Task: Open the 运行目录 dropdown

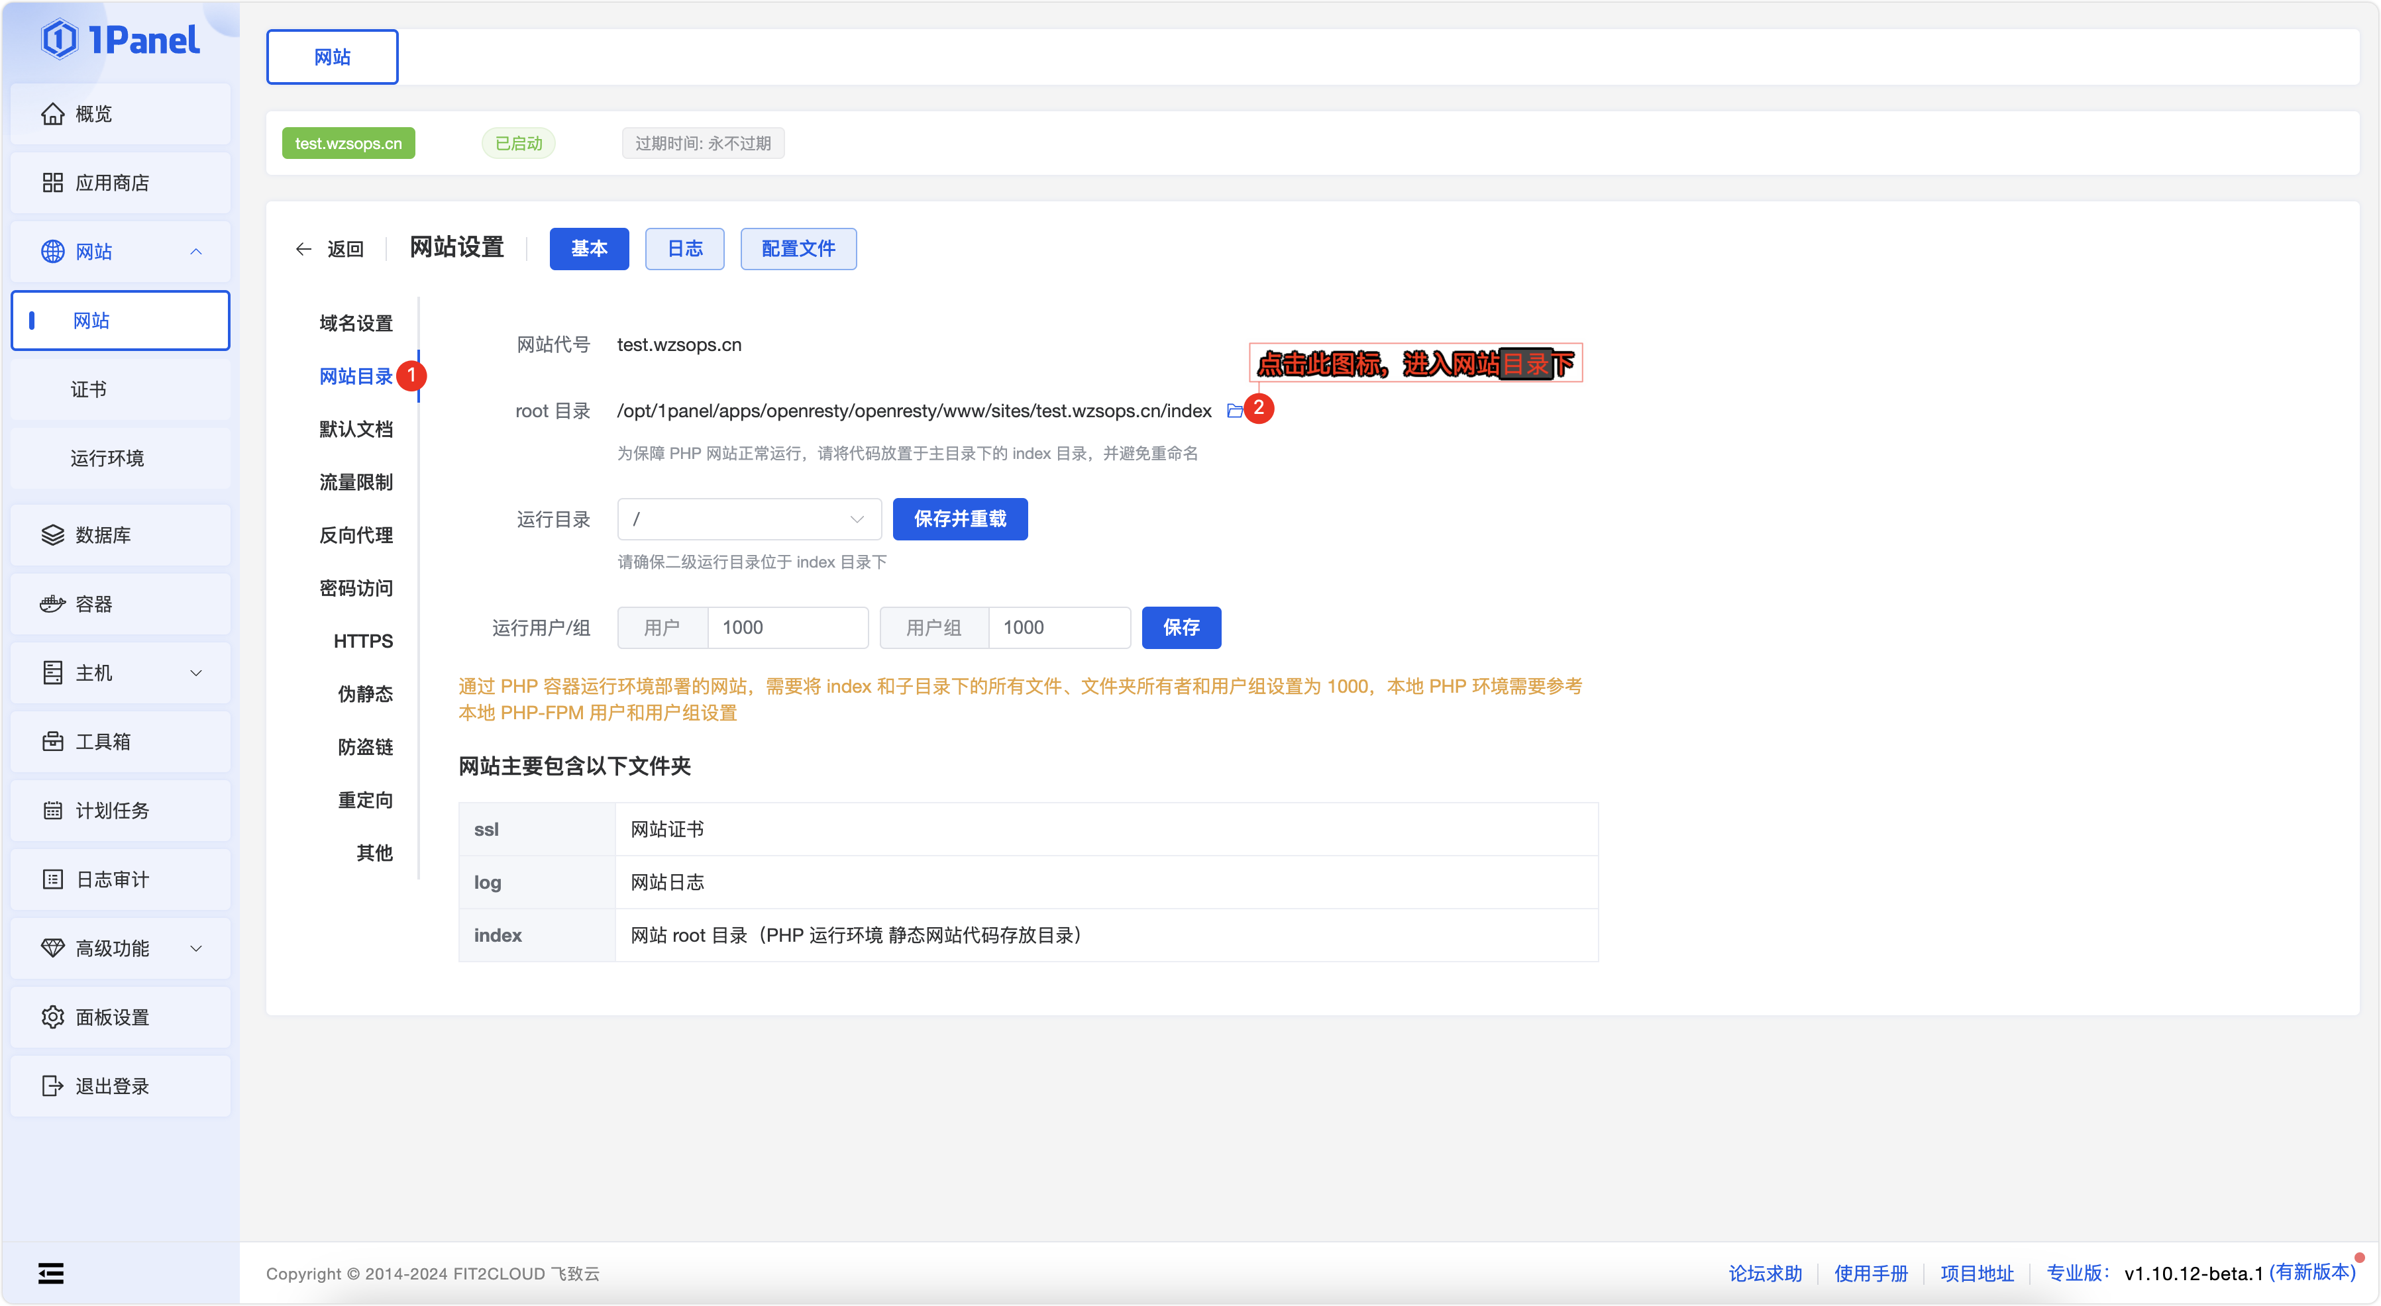Action: [x=749, y=519]
